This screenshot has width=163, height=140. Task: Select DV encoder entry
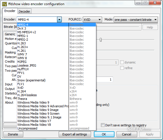56,77
